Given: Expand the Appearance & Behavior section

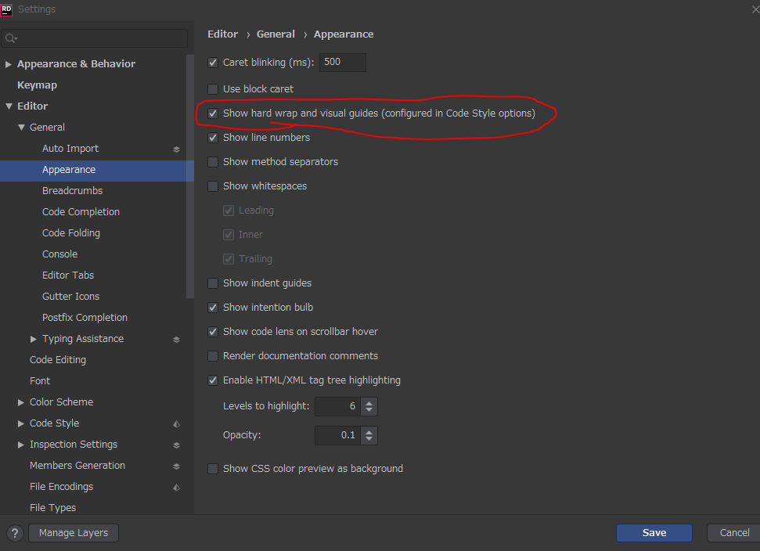Looking at the screenshot, I should pos(9,64).
